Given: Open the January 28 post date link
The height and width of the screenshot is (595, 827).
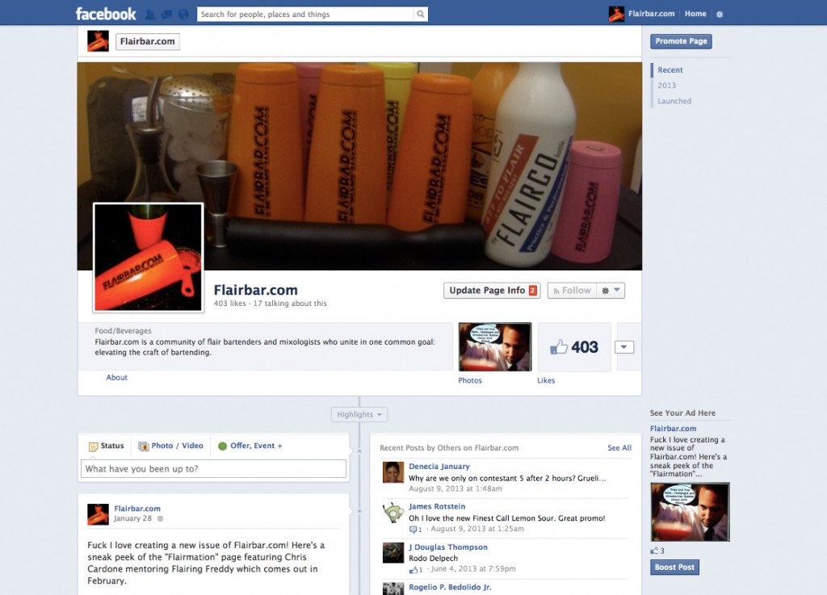Looking at the screenshot, I should tap(132, 518).
